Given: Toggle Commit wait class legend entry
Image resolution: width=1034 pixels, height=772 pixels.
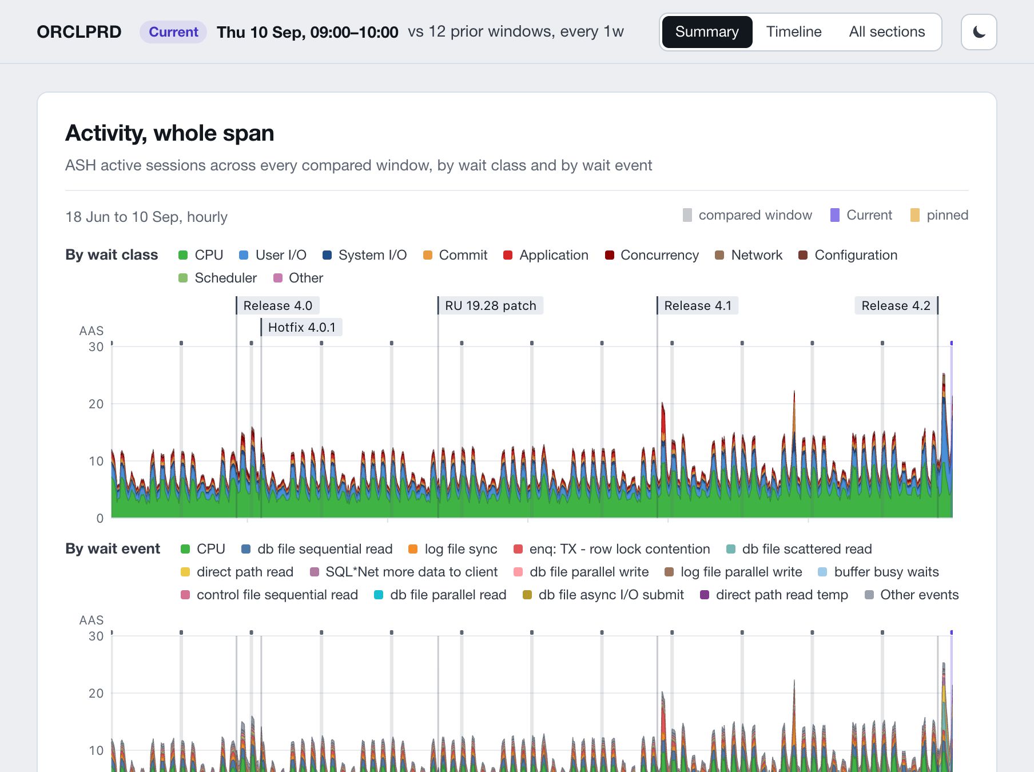Looking at the screenshot, I should (x=455, y=255).
